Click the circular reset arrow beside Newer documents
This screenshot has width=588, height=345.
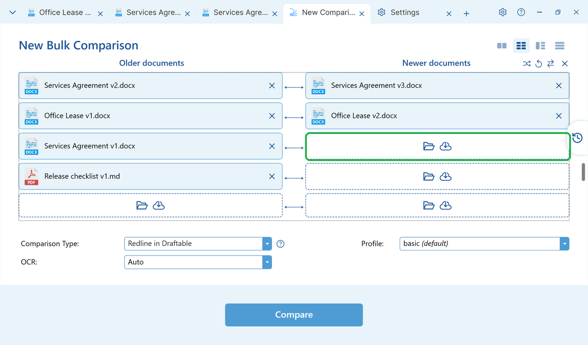click(539, 64)
